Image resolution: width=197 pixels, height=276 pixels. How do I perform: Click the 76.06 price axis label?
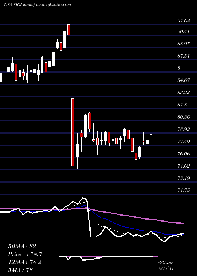[x=184, y=154]
